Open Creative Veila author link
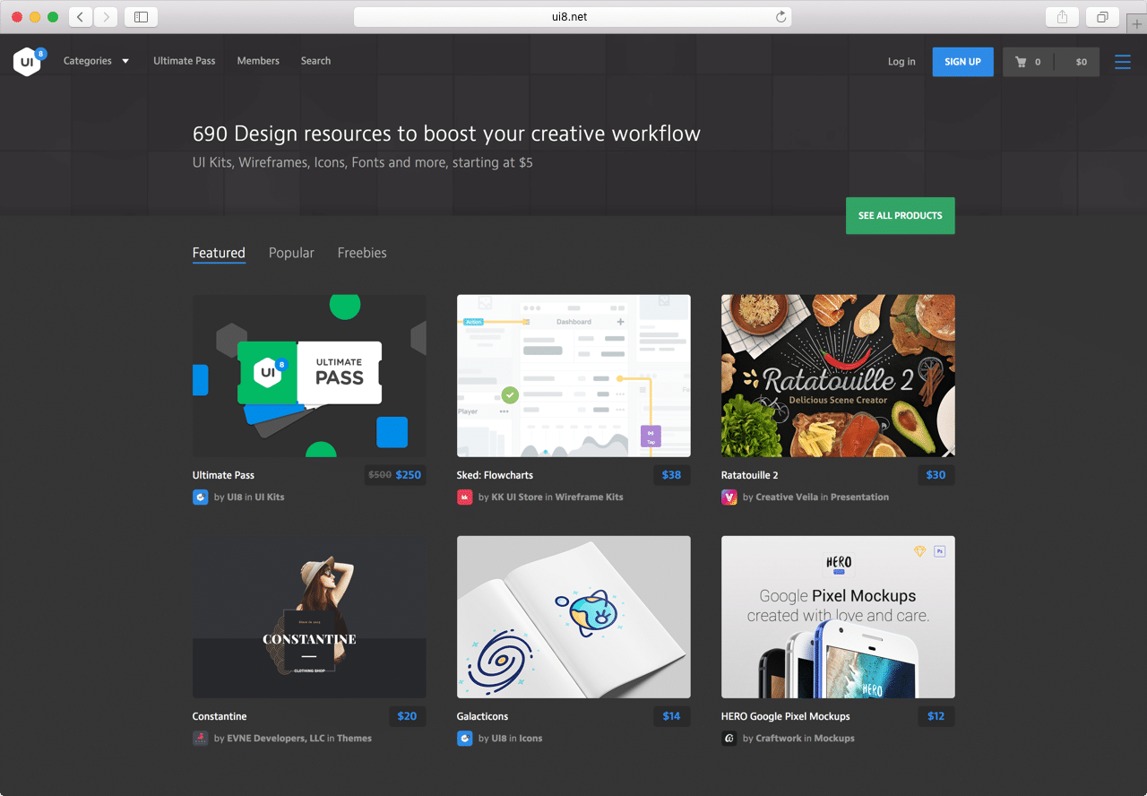The image size is (1147, 796). [787, 497]
